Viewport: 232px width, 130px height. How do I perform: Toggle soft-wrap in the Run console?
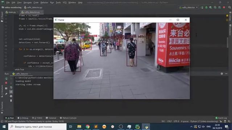tap(11, 87)
